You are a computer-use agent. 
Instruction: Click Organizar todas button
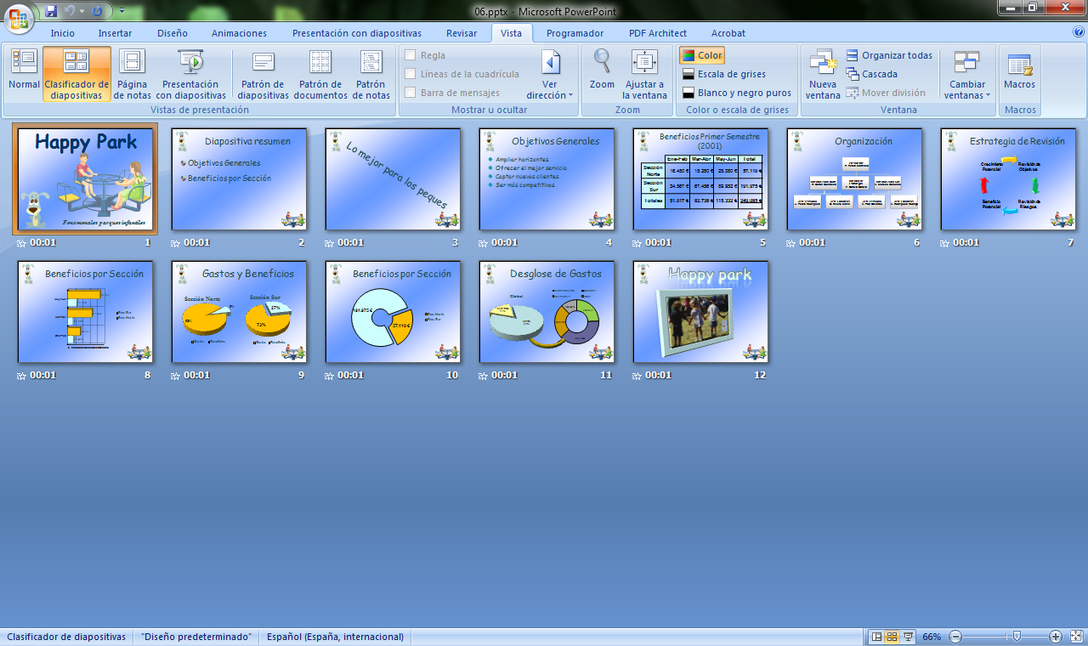[x=889, y=55]
